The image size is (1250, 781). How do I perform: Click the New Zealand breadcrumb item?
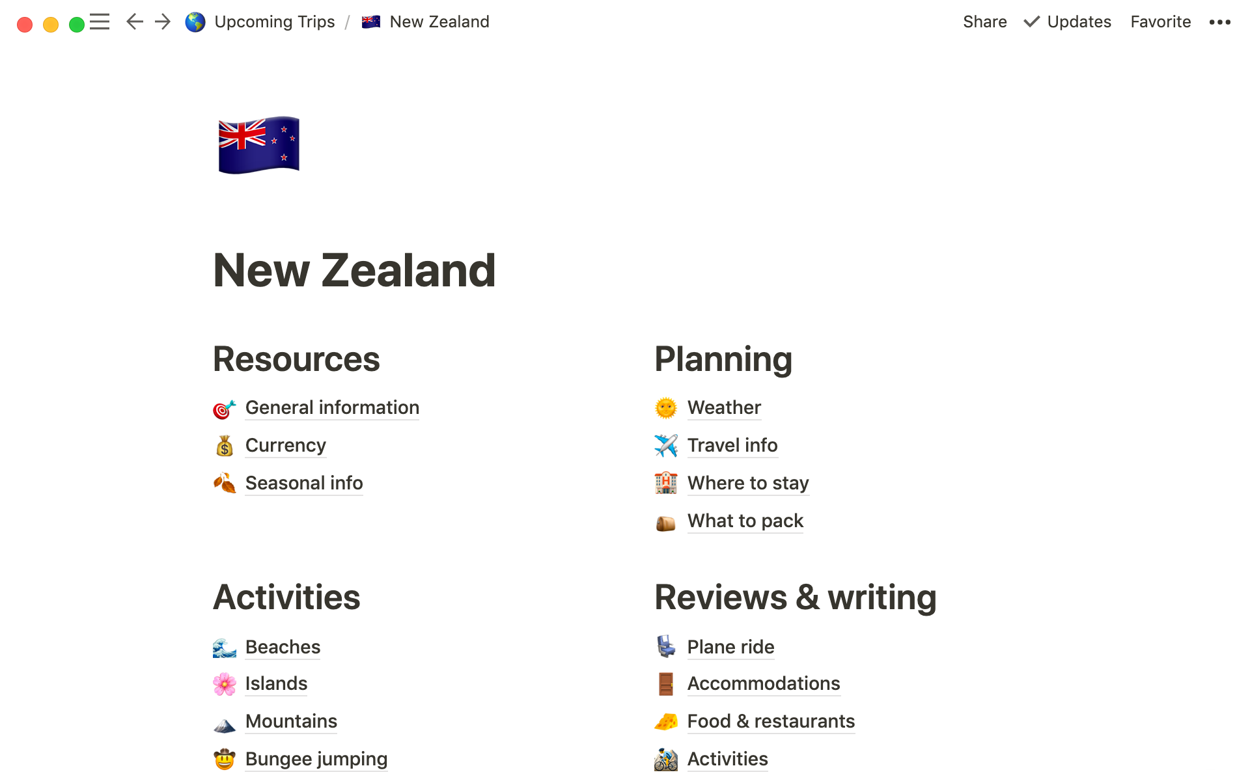(439, 22)
